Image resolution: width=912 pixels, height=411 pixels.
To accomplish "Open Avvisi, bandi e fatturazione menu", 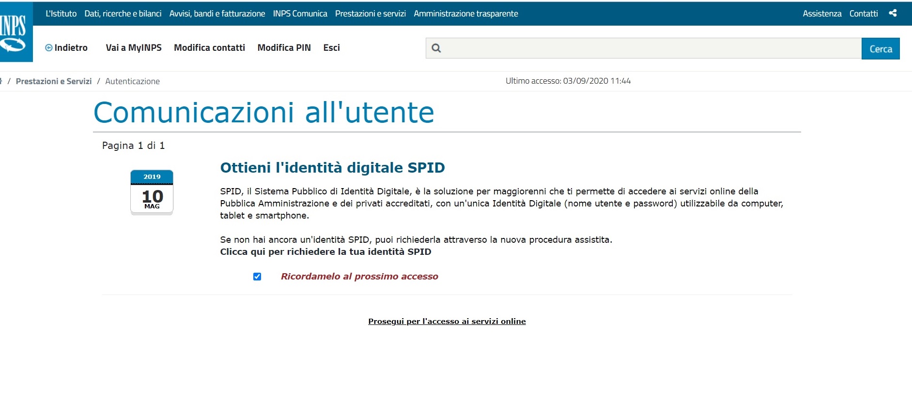I will pos(217,14).
